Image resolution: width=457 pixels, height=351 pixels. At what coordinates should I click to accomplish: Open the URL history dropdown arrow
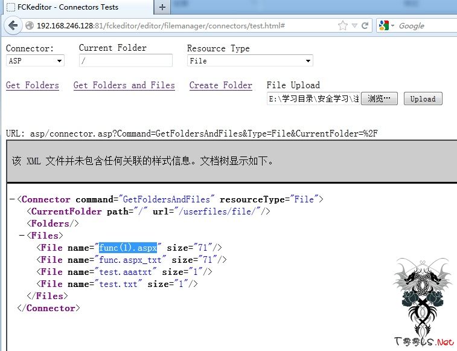click(354, 26)
